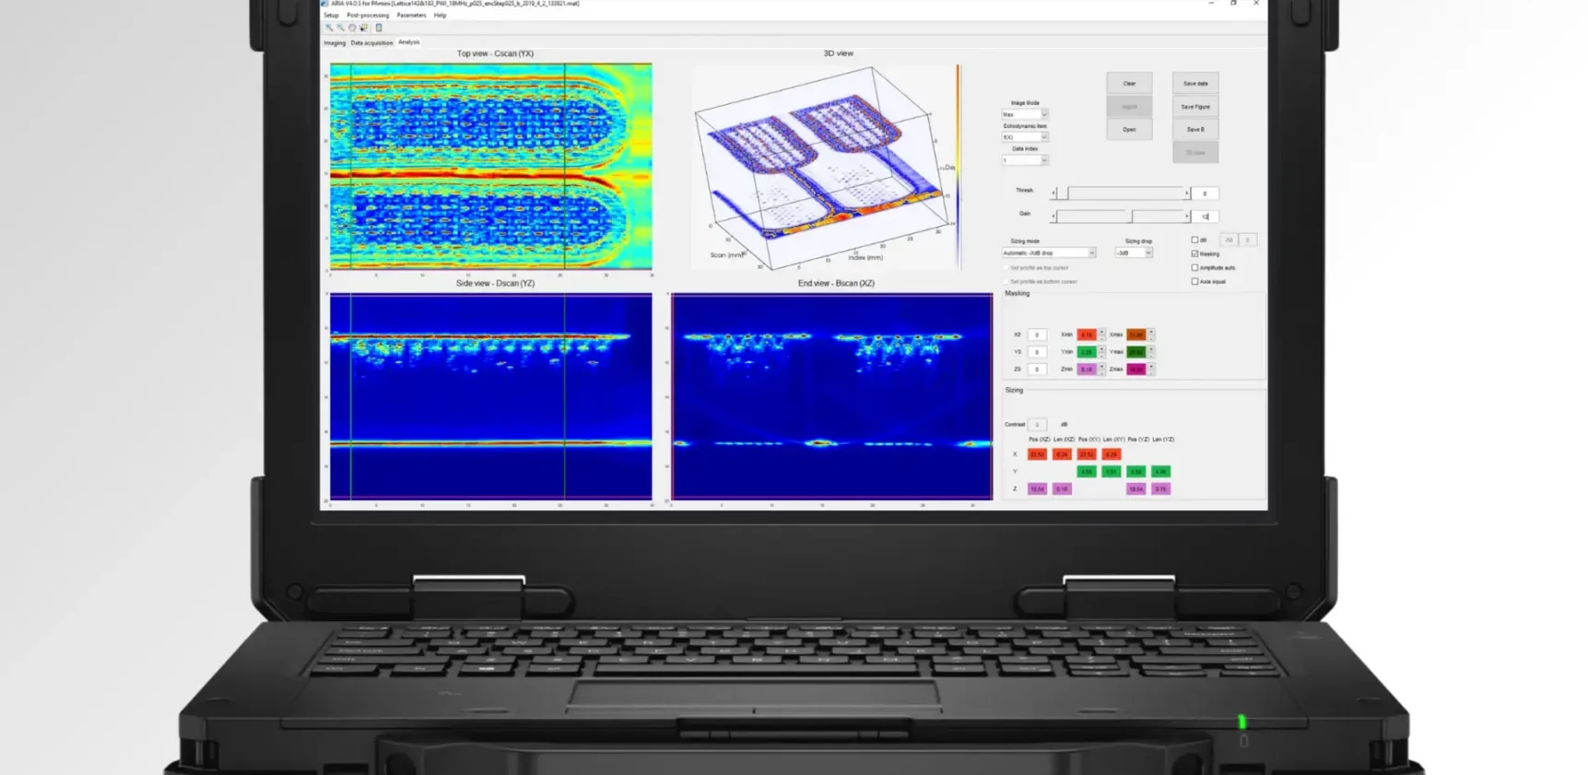
Task: Enable the dB checkbox
Action: pyautogui.click(x=1195, y=241)
